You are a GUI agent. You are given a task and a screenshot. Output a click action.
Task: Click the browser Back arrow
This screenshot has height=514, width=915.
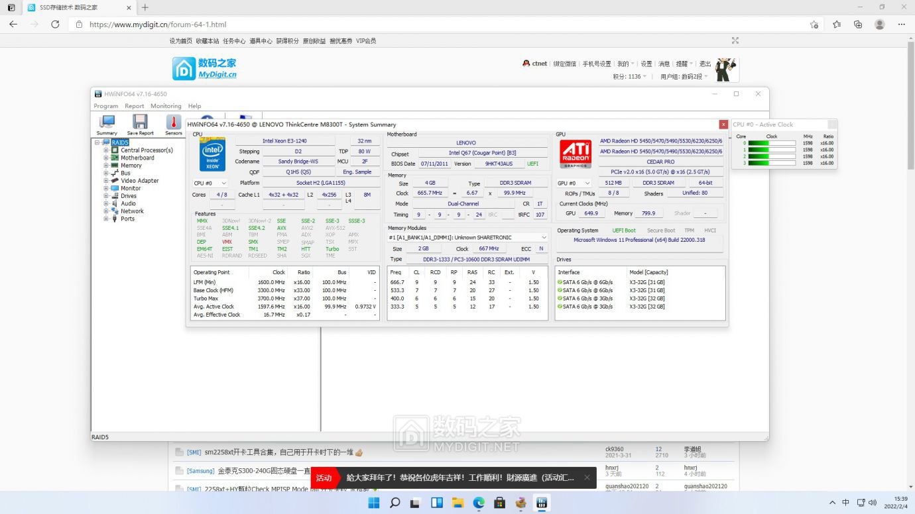13,24
